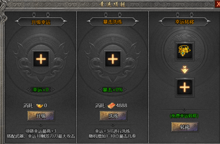Click the 洗练 button
The height and width of the screenshot is (144, 220).
[x=113, y=116]
